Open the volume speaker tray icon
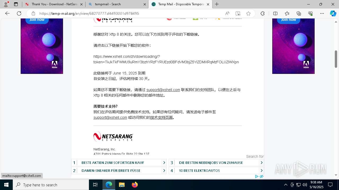Screen dimensions: 339x190 pos(305,185)
